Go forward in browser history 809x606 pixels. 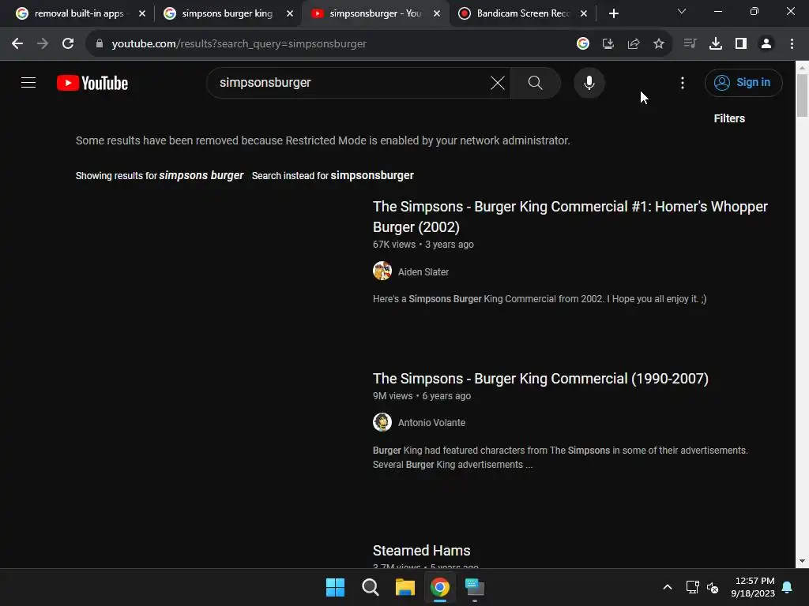coord(43,44)
